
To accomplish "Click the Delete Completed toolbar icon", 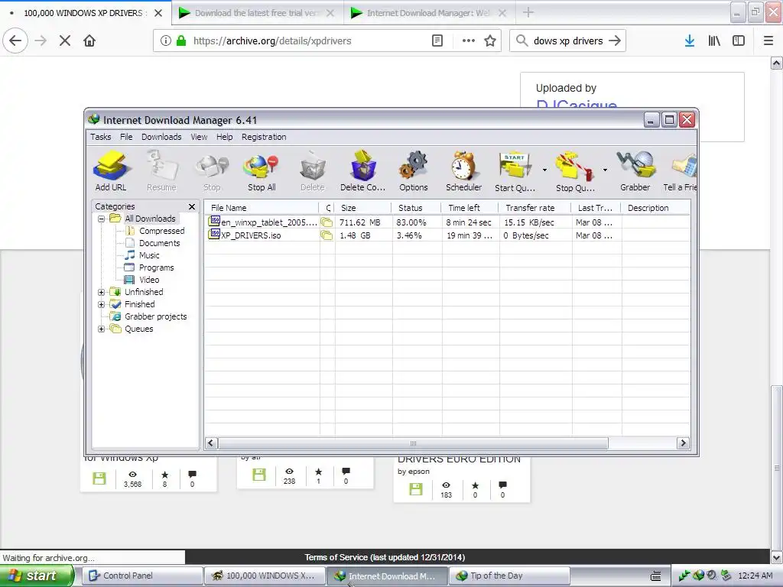I will click(362, 171).
